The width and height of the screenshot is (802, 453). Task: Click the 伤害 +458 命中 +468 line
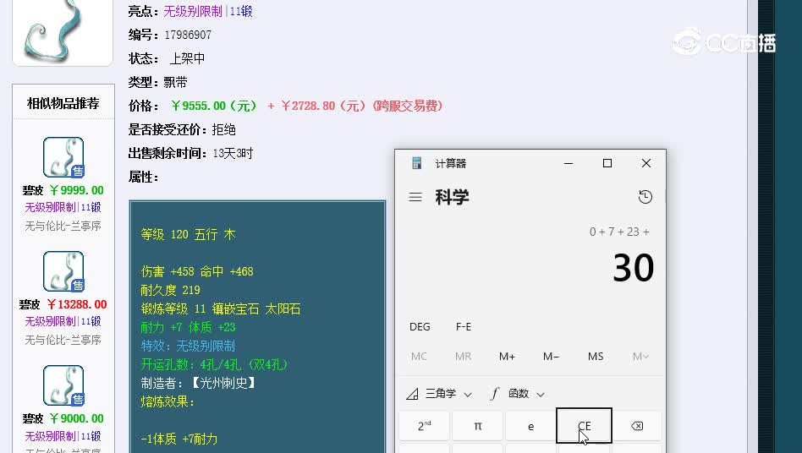(x=197, y=271)
